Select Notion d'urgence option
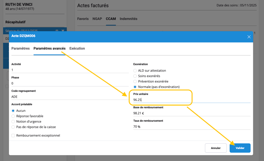This screenshot has width=264, height=161. coord(13,122)
